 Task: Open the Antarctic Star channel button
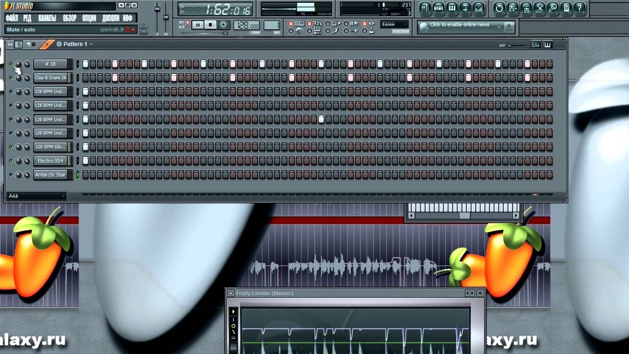point(50,175)
